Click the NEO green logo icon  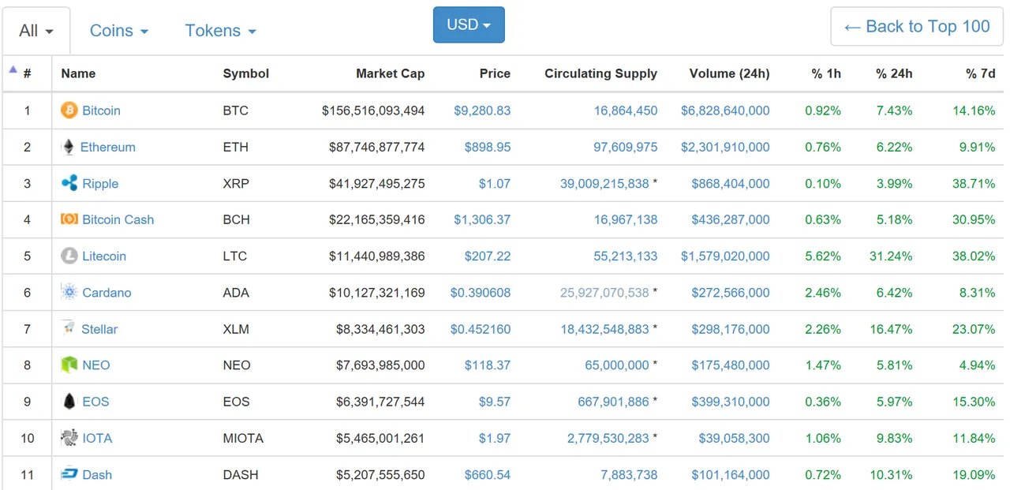[69, 365]
